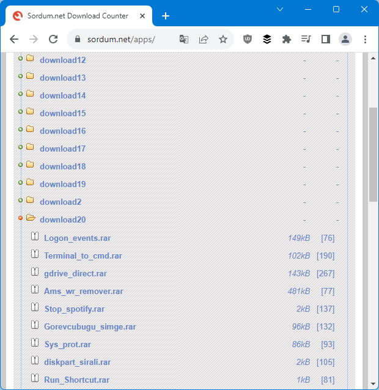Expand the download14 folder node
The width and height of the screenshot is (379, 390).
[20, 94]
